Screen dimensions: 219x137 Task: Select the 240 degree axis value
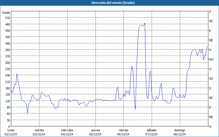8,76
